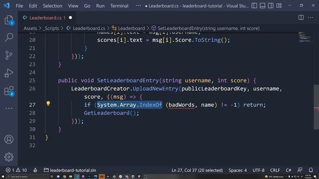Click line number 25 in gutter

tap(32, 81)
